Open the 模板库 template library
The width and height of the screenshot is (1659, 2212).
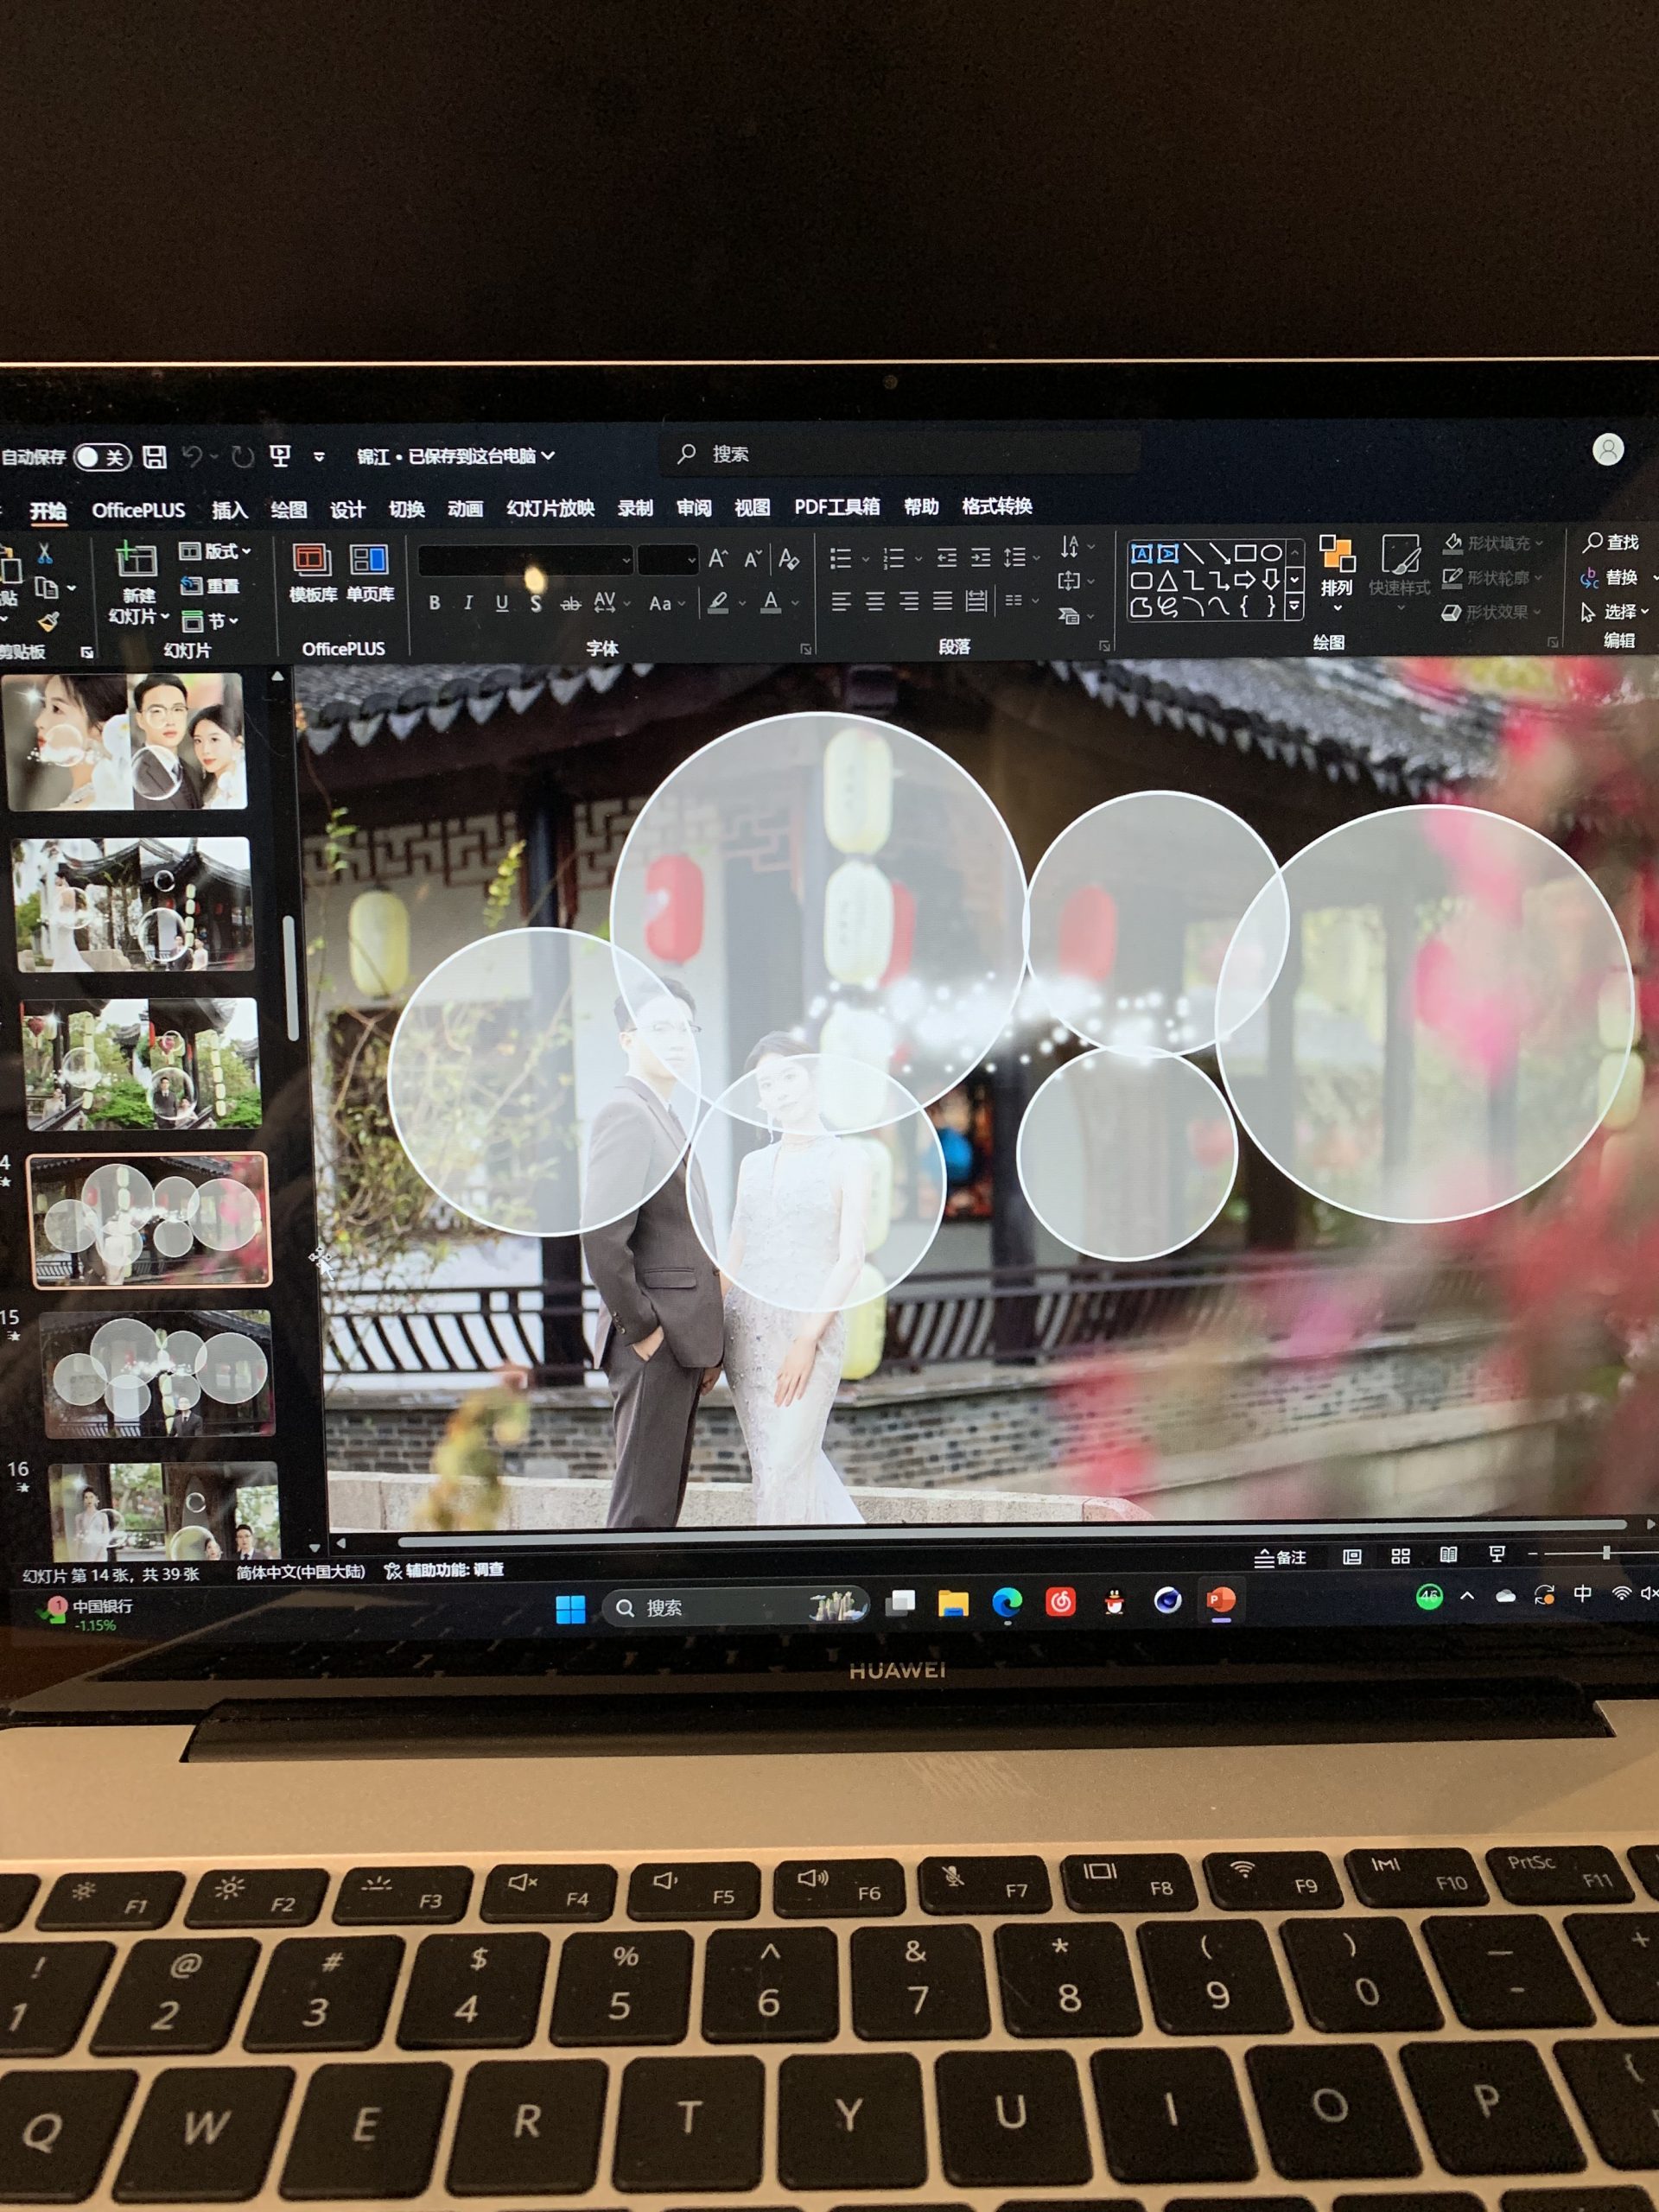312,572
